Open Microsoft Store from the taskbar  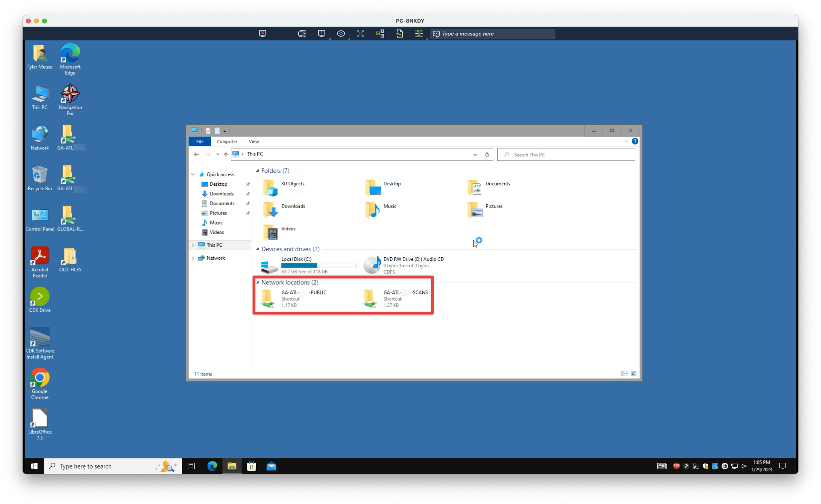tap(251, 466)
